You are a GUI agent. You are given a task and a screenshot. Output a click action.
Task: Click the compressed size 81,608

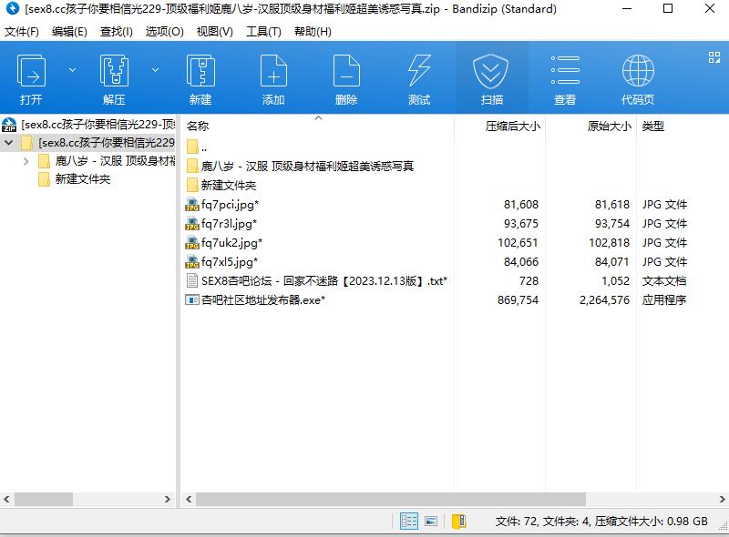tap(520, 205)
